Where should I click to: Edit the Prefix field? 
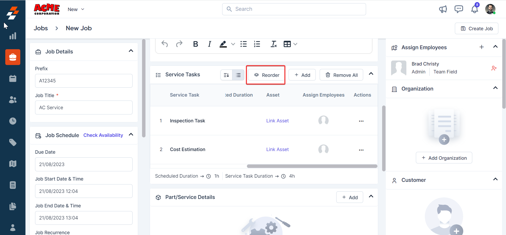84,81
